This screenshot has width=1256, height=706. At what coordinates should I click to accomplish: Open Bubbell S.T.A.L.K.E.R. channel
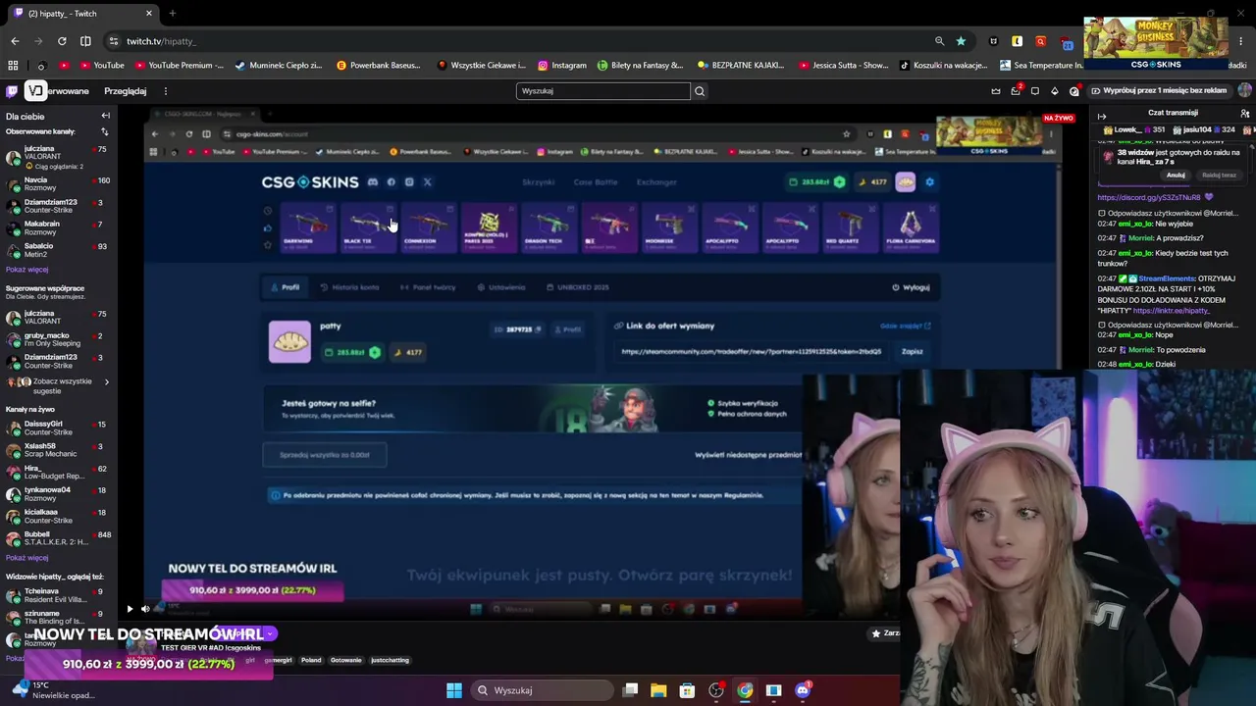click(x=57, y=537)
